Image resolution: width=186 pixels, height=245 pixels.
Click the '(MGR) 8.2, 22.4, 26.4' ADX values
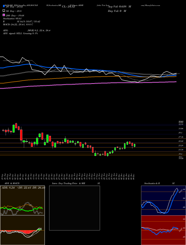click(x=39, y=30)
